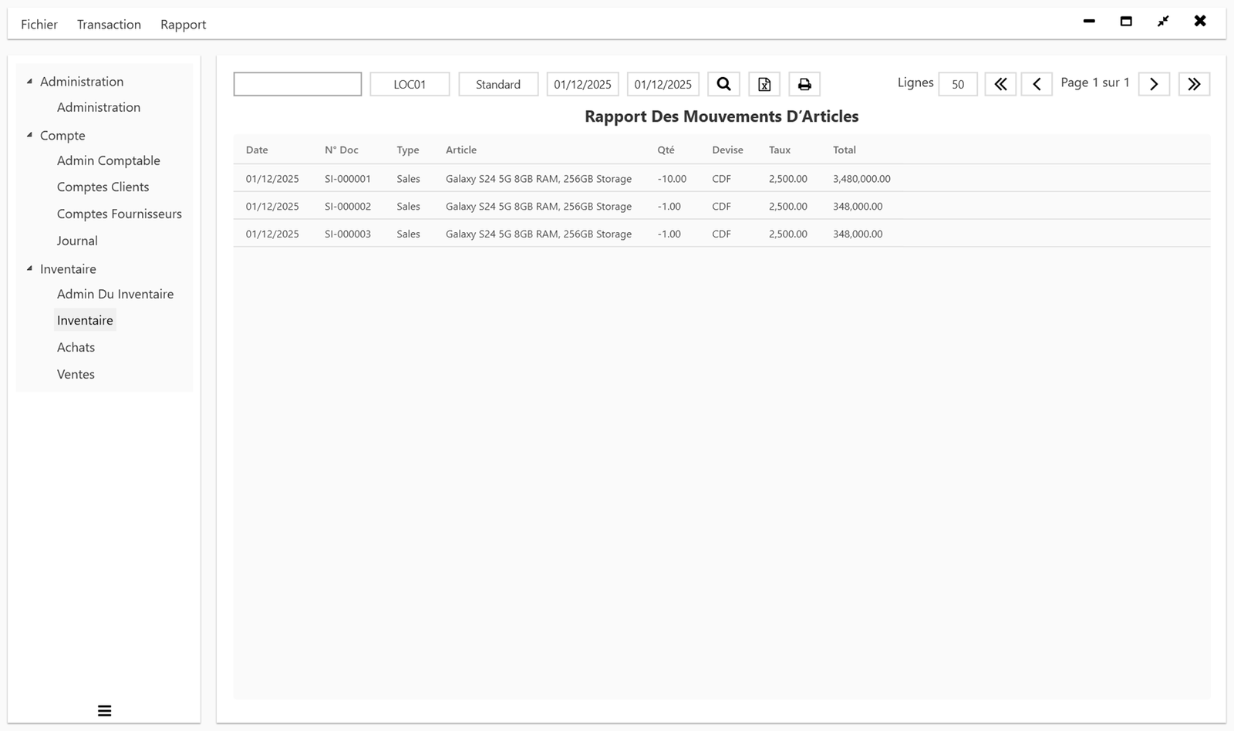Go to first page with double-left arrow
Viewport: 1234px width, 731px height.
coord(1000,83)
